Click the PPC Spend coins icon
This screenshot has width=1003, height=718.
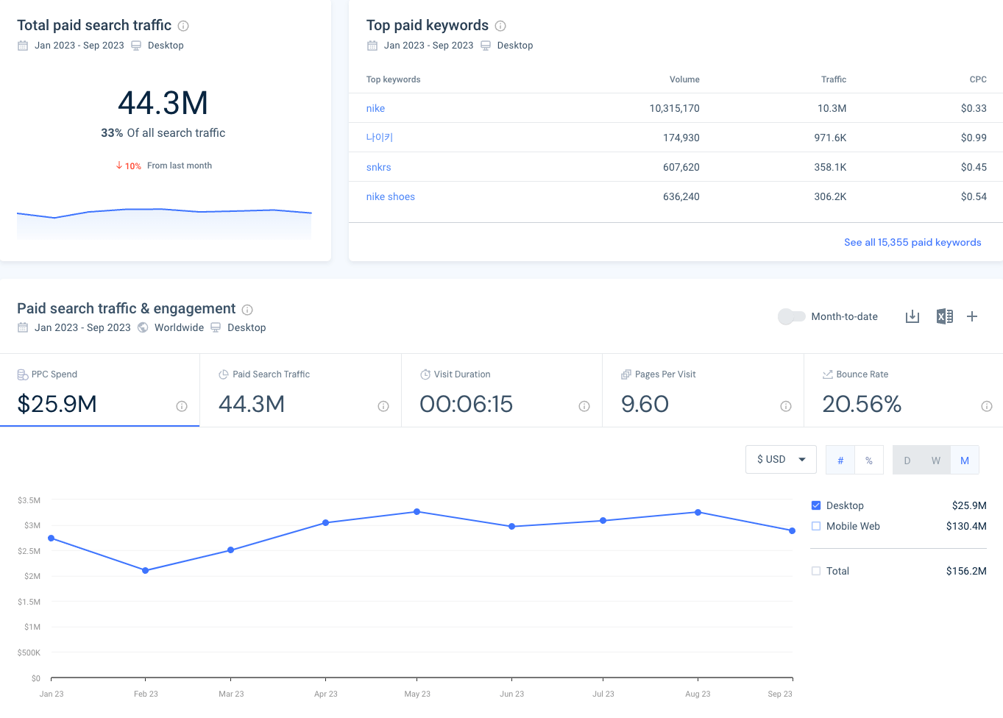pos(23,374)
